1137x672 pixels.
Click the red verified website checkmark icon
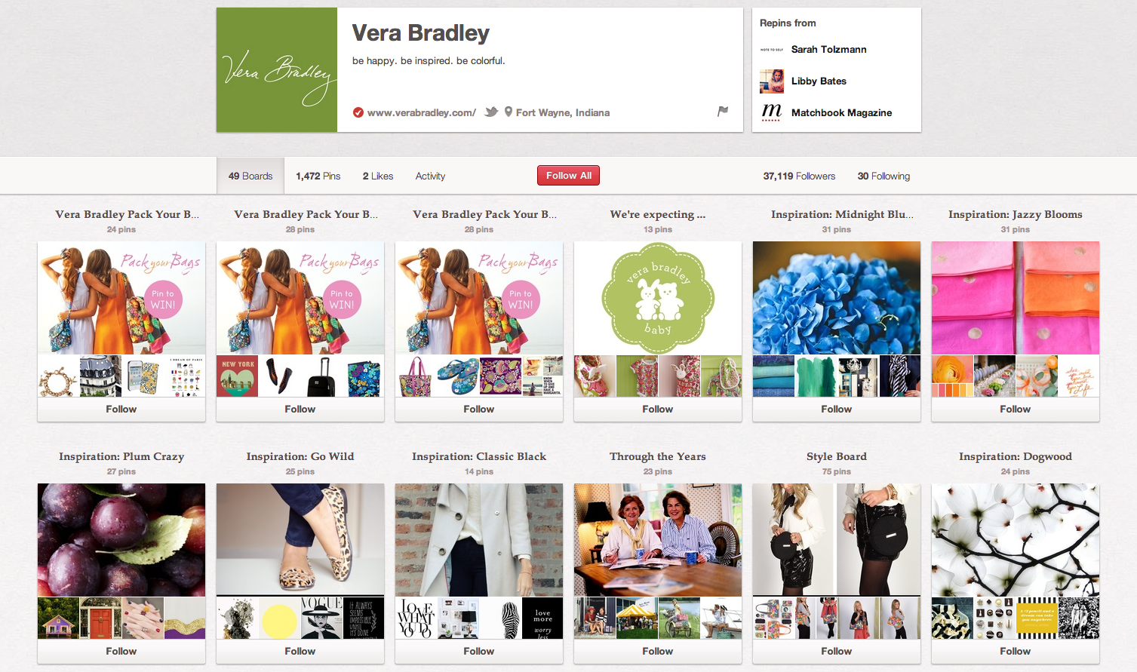pos(358,112)
